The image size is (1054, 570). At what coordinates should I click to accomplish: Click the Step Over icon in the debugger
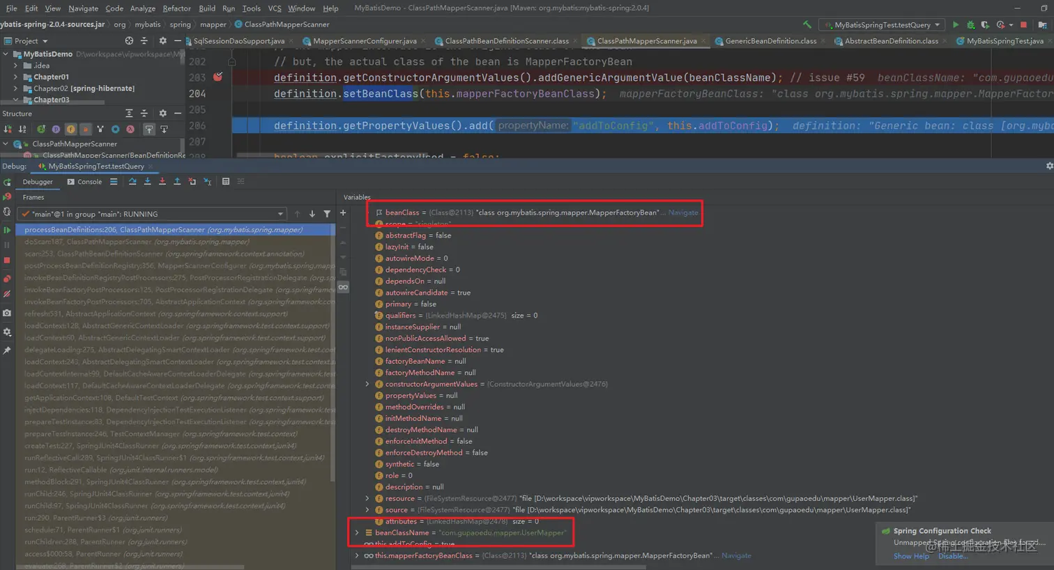[132, 182]
